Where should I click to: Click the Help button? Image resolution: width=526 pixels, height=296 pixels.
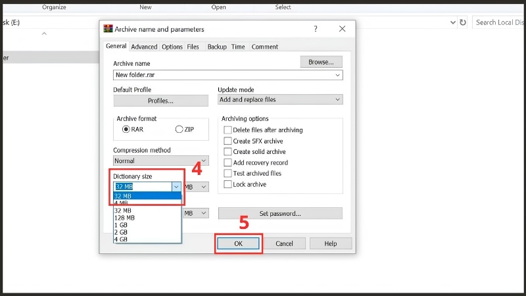coord(331,243)
